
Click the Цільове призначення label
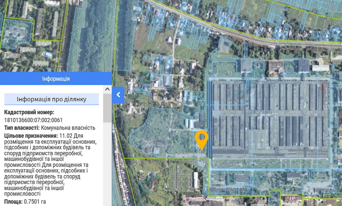pos(31,135)
